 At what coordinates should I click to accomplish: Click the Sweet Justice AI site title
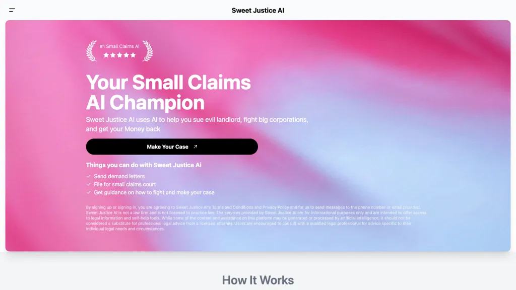point(257,11)
